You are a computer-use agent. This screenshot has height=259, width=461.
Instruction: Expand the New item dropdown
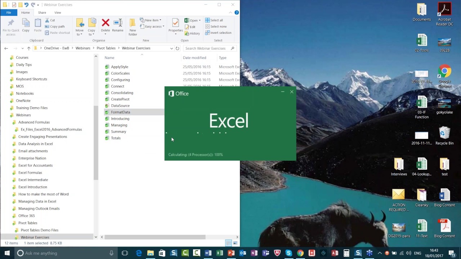[x=151, y=20]
